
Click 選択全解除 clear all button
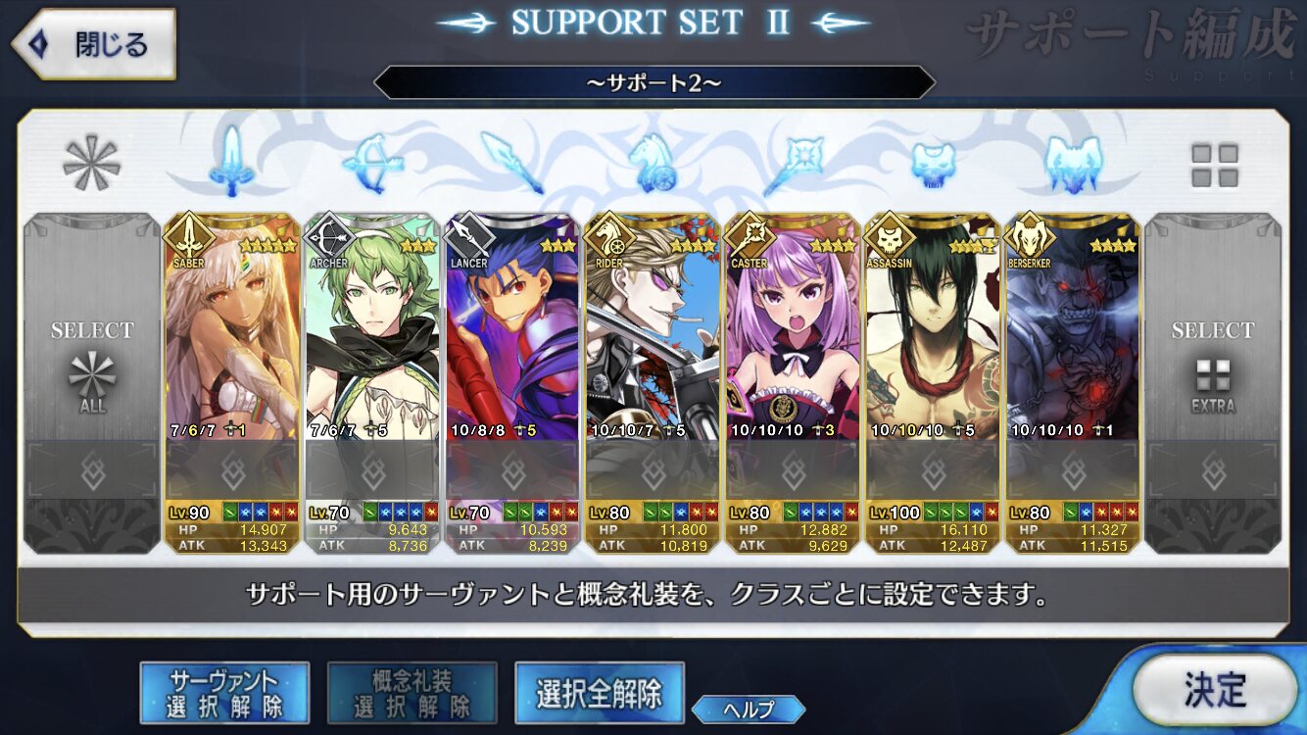click(599, 693)
